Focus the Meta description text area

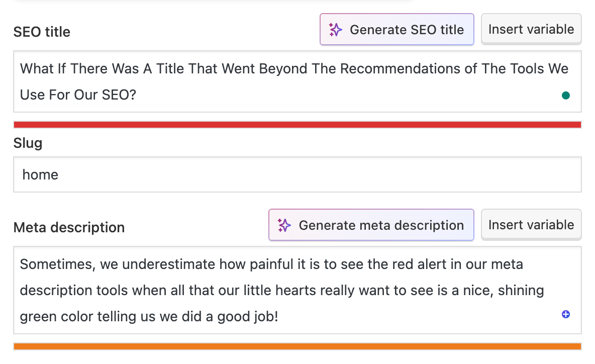click(x=297, y=290)
